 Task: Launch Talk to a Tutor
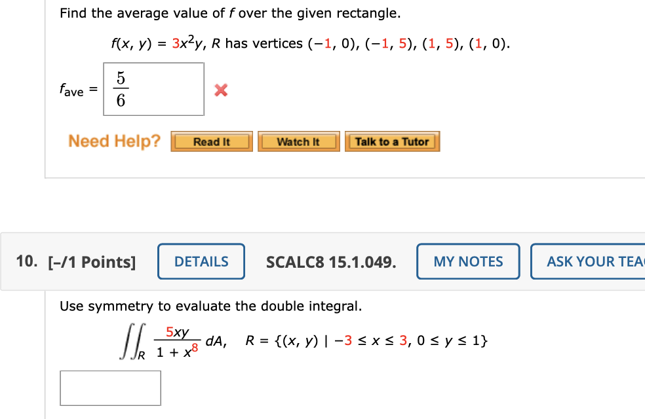(392, 141)
